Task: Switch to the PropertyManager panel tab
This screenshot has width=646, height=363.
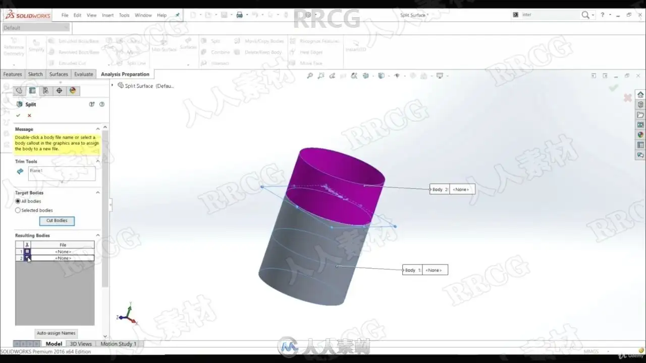Action: click(x=32, y=91)
